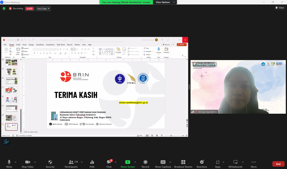This screenshot has width=287, height=169.
Task: Open the Slide Show ribbon tab
Action: pyautogui.click(x=61, y=45)
